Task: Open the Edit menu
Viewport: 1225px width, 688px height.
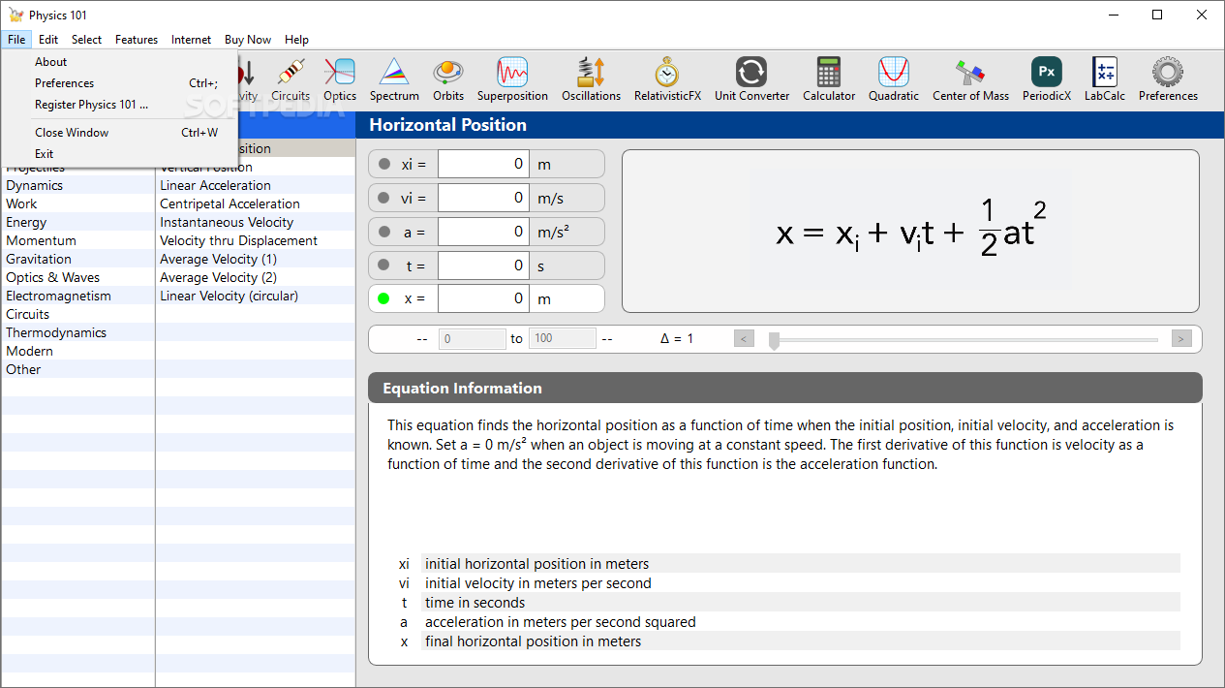Action: coord(48,40)
